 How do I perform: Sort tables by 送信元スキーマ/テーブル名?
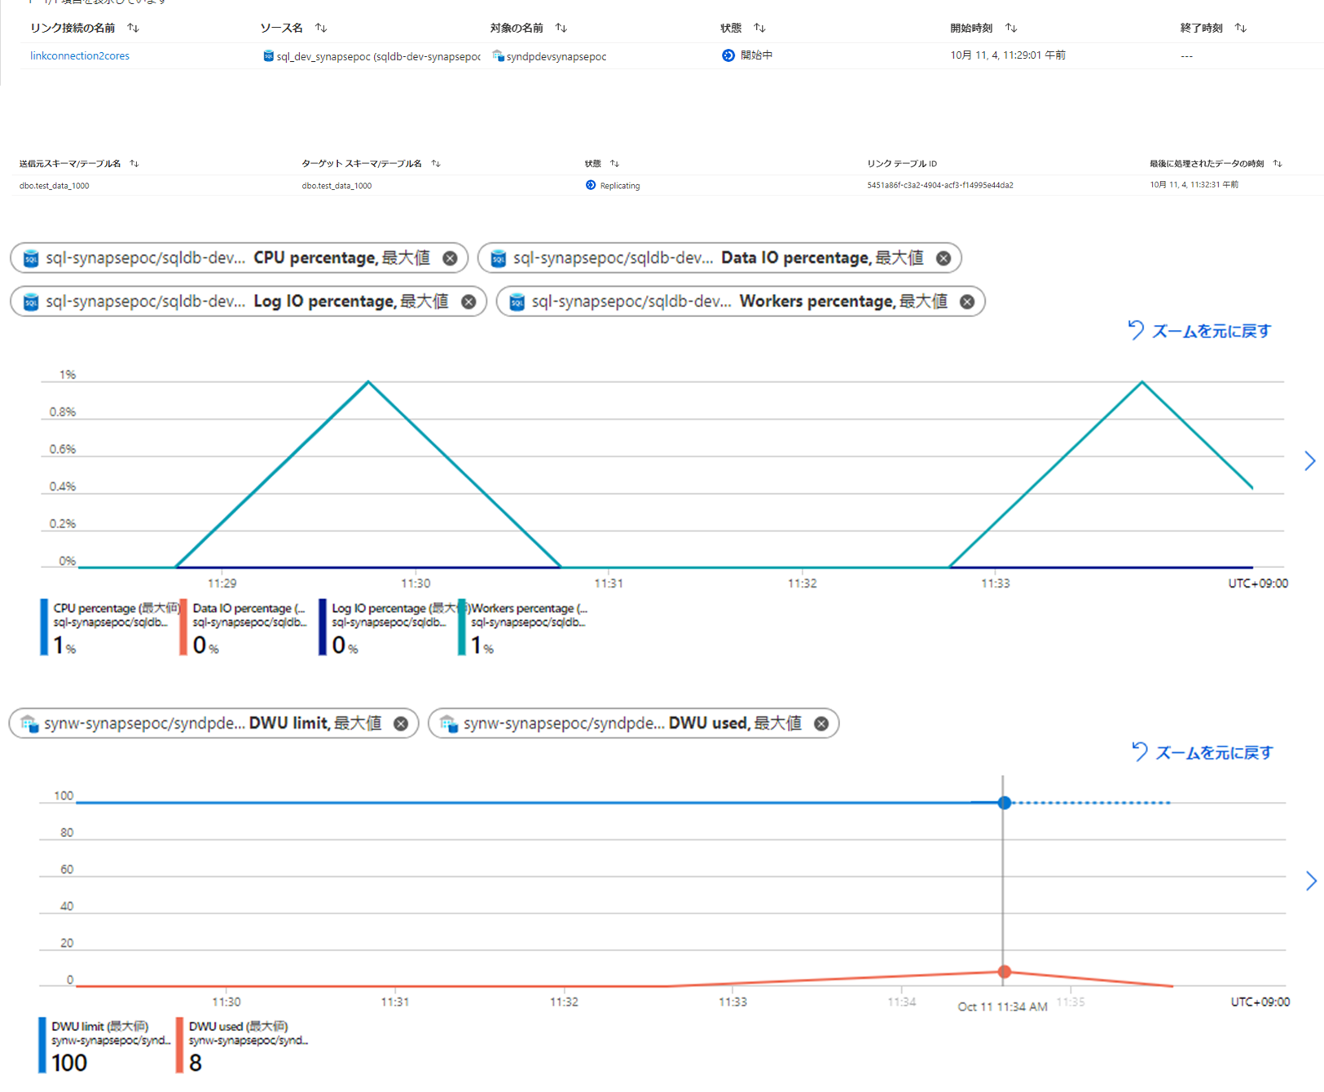(x=134, y=164)
